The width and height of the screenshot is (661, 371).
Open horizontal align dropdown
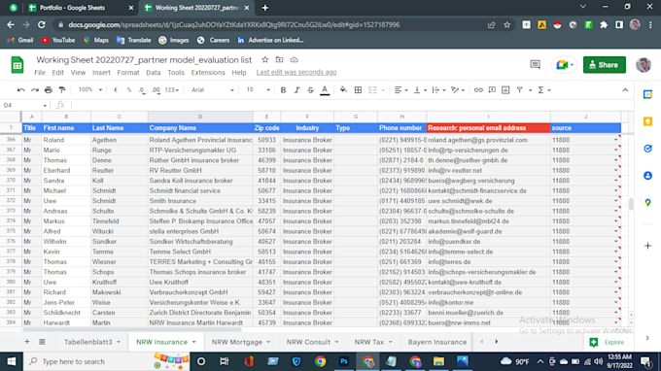tap(400, 90)
